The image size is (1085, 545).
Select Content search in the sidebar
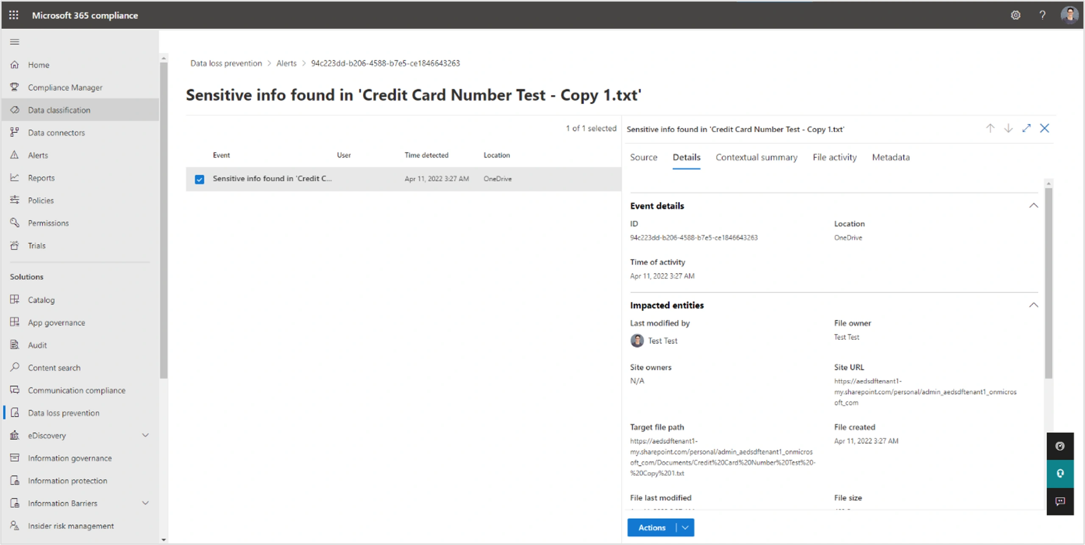pyautogui.click(x=54, y=367)
